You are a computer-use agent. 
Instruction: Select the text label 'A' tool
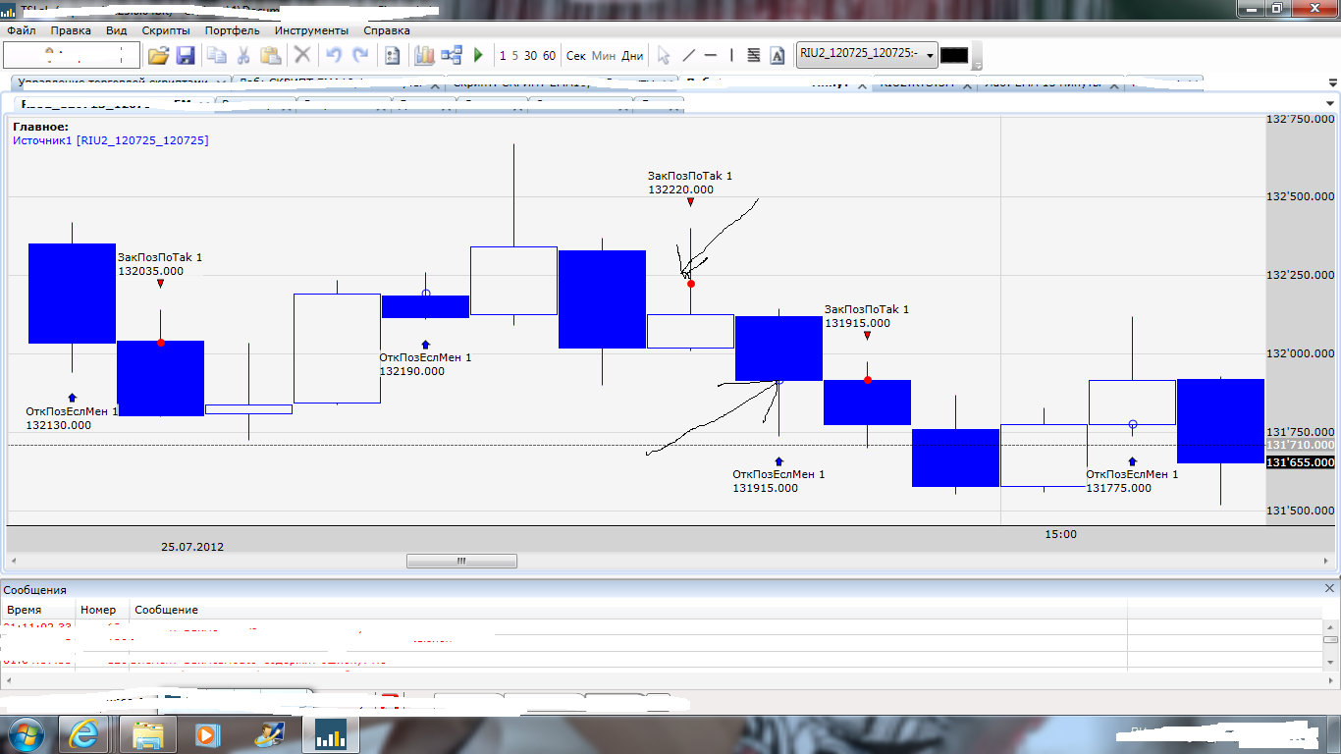point(778,55)
